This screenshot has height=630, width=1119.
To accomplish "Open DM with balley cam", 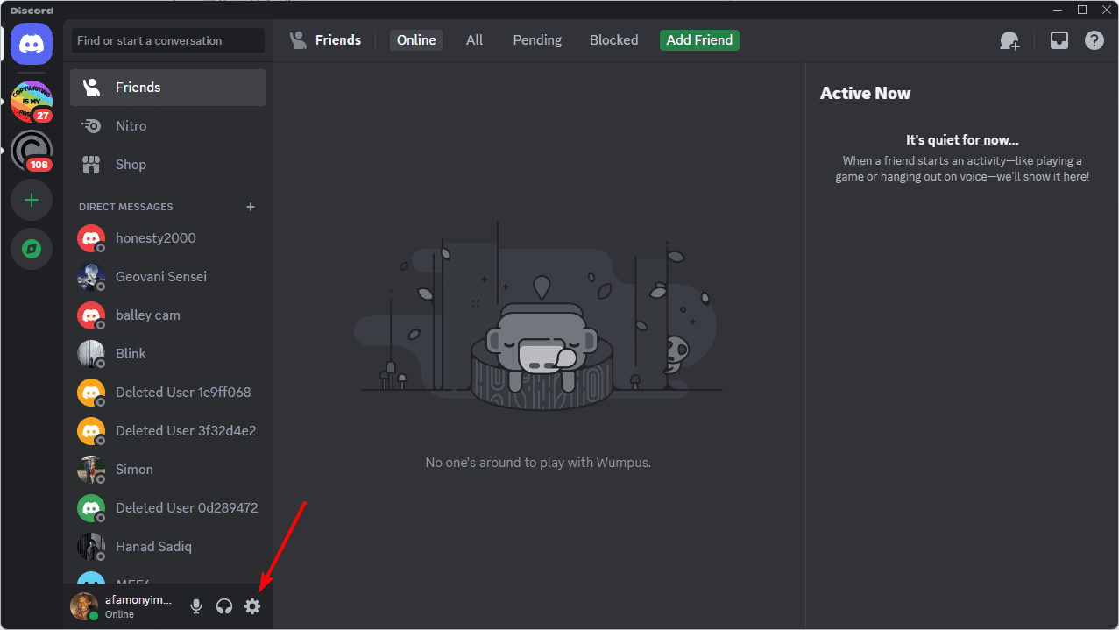I will pos(168,315).
